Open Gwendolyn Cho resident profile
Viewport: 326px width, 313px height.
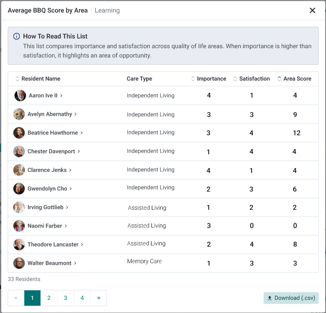click(47, 189)
